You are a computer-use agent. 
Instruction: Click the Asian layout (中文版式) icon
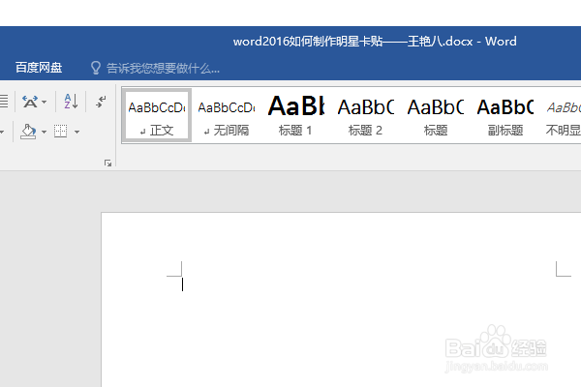point(30,101)
